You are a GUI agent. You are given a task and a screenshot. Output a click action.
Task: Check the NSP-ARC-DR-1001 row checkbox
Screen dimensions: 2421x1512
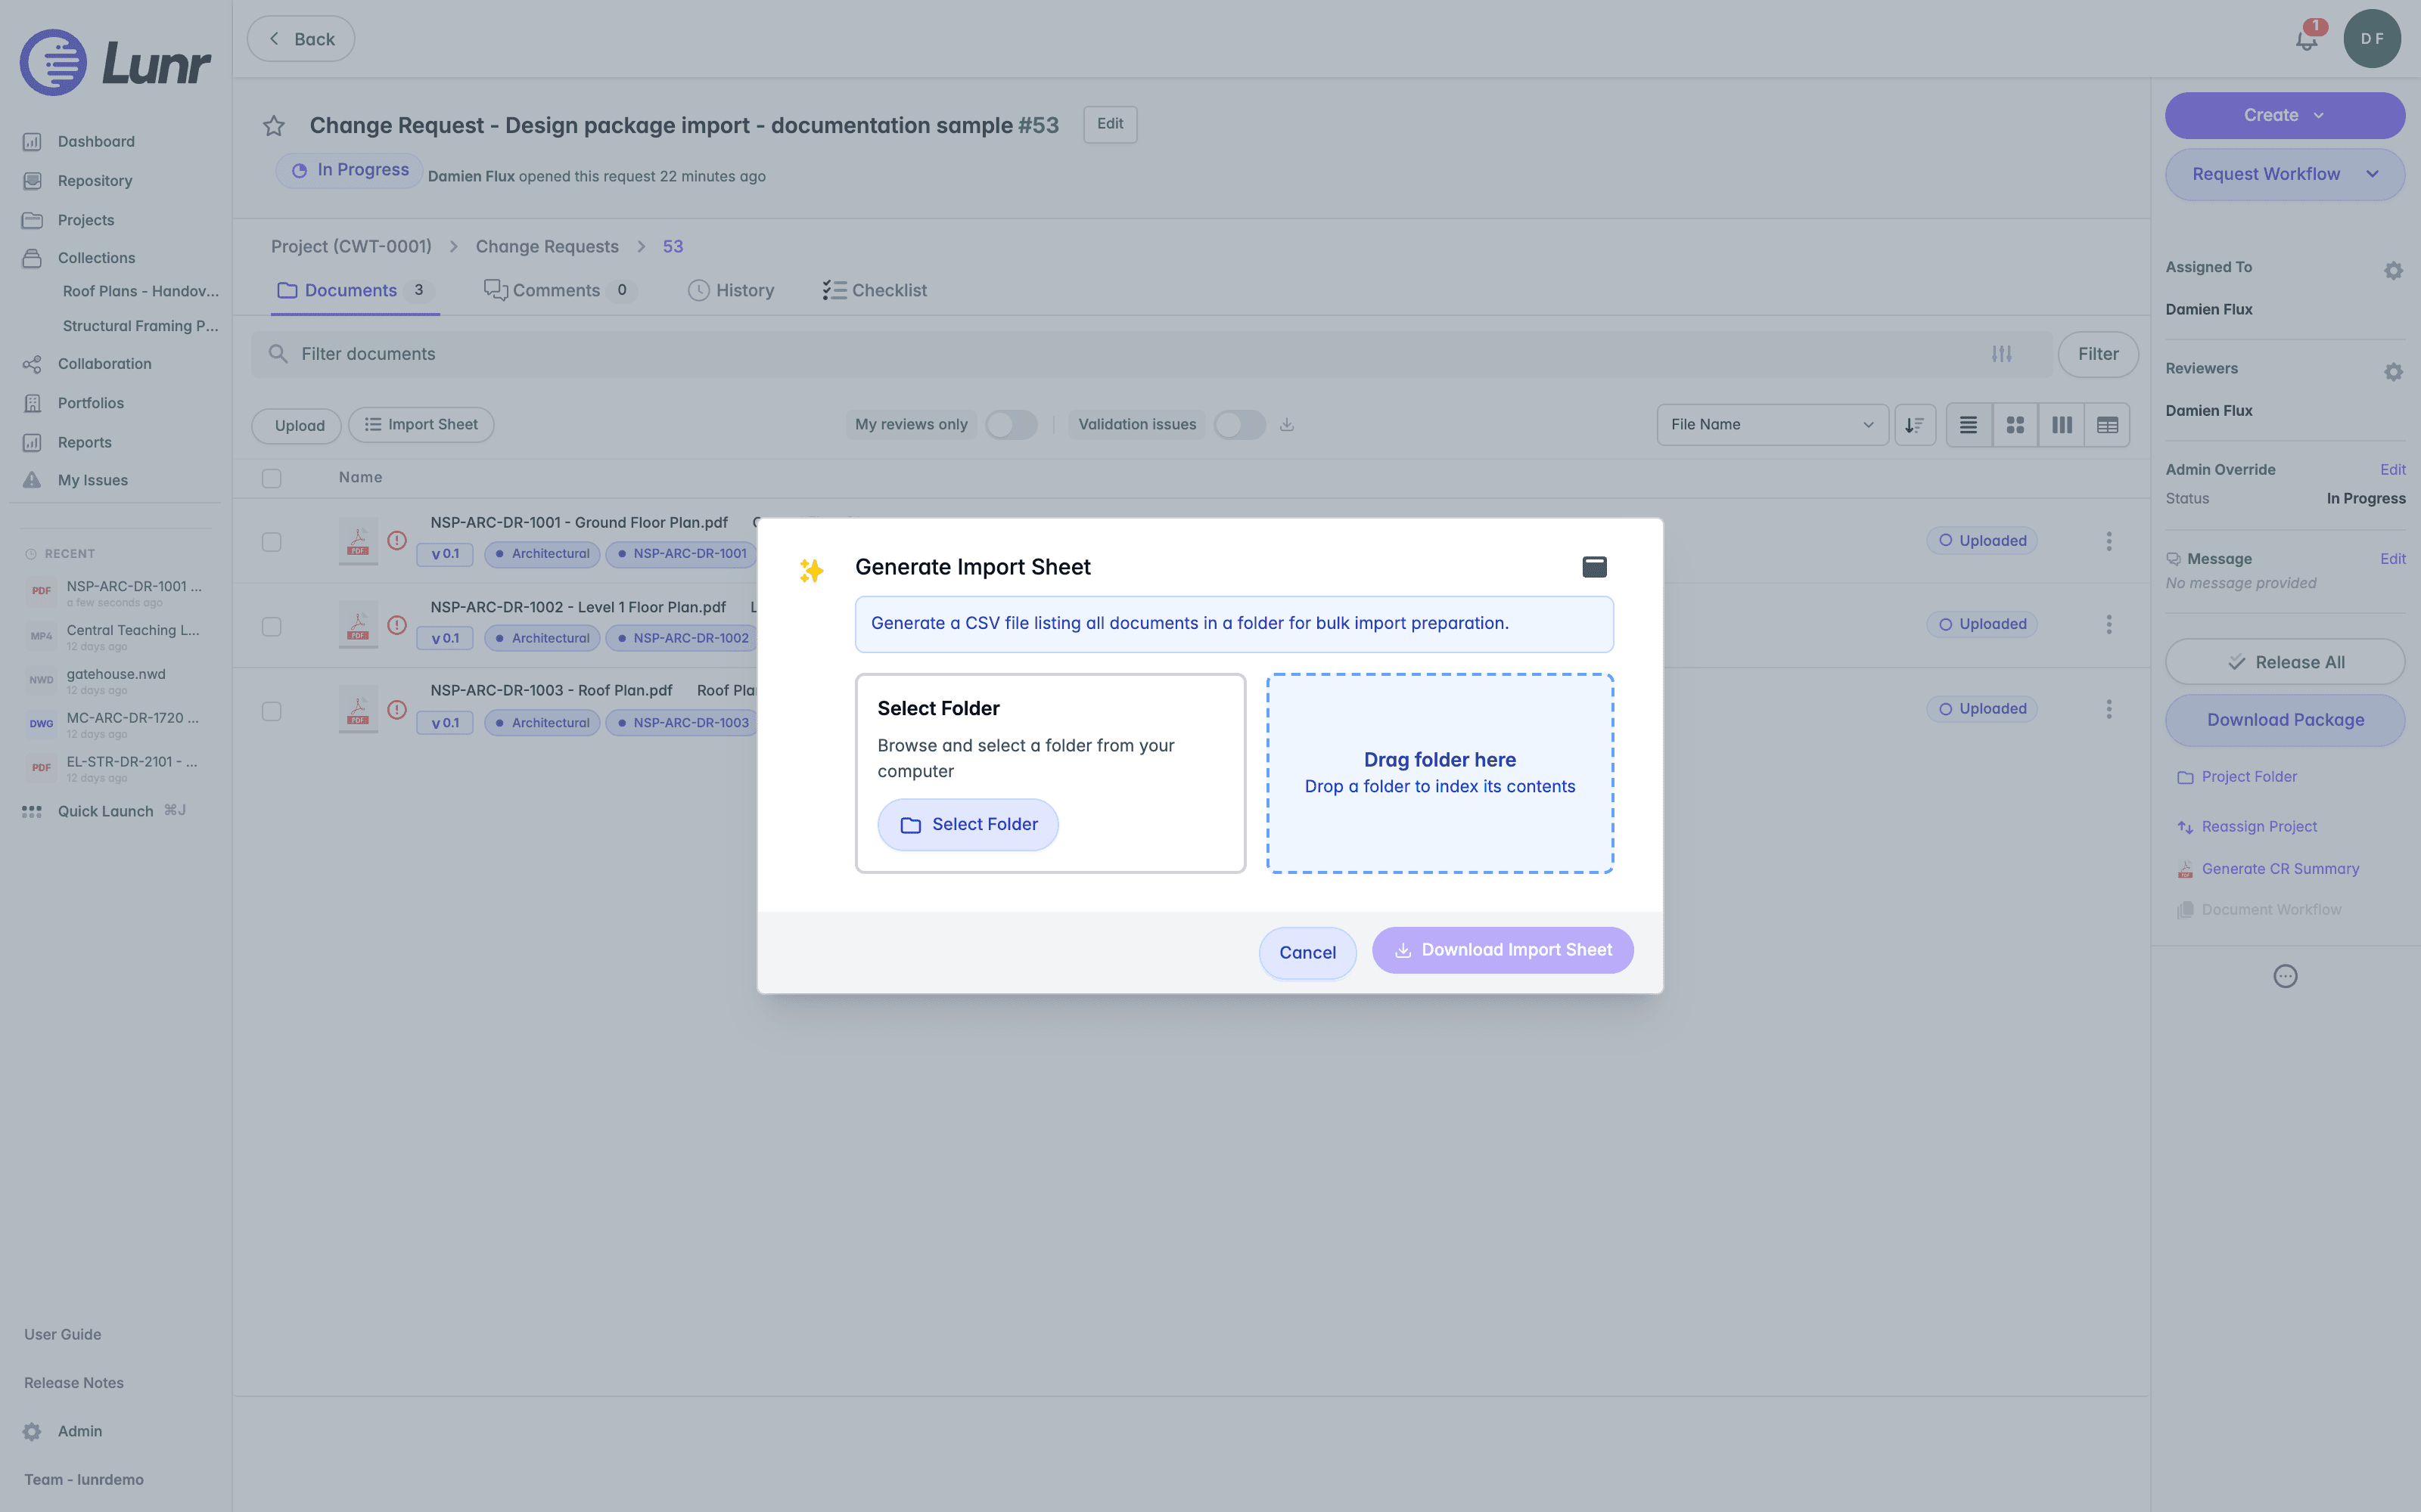pos(271,542)
